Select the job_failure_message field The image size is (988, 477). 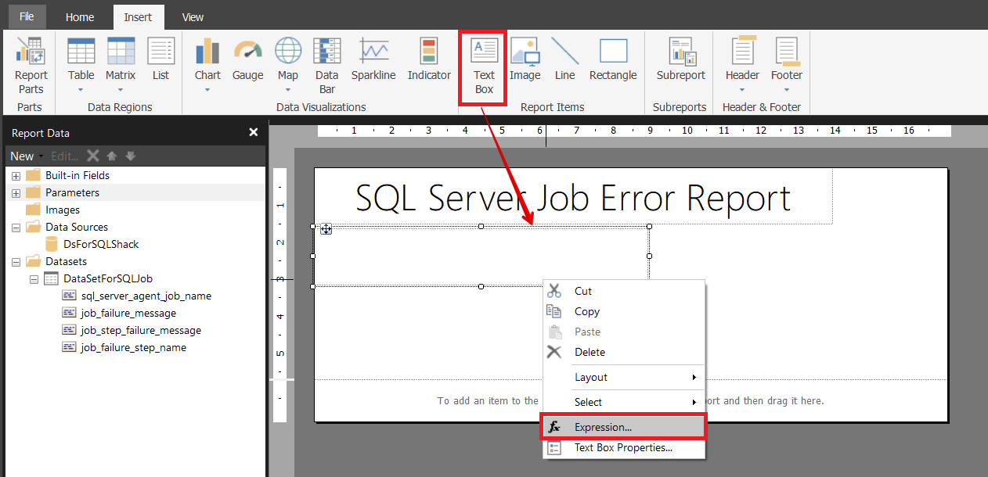[128, 314]
